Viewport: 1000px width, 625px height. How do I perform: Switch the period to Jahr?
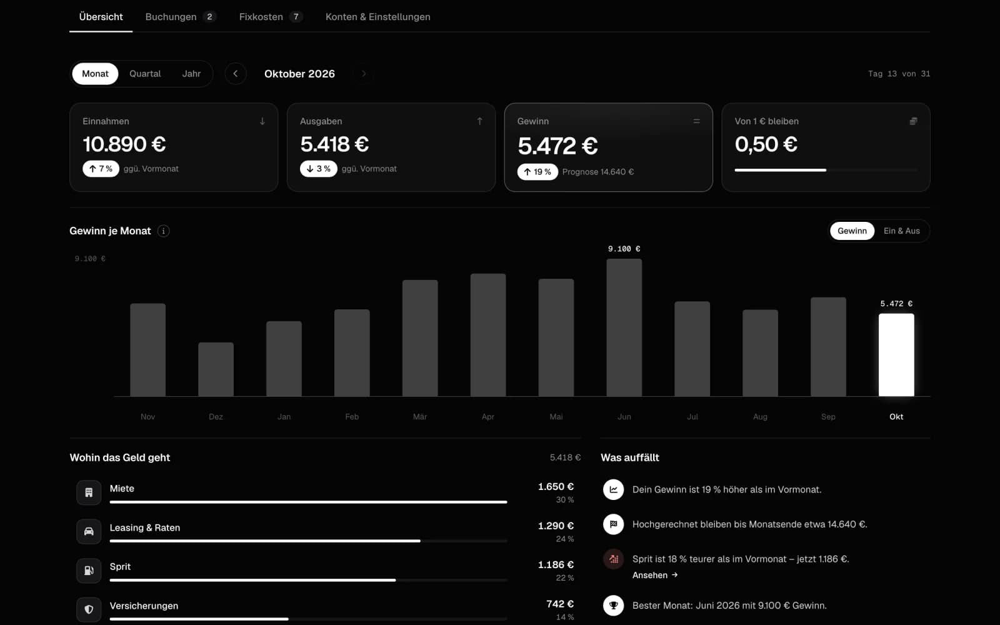(x=191, y=74)
